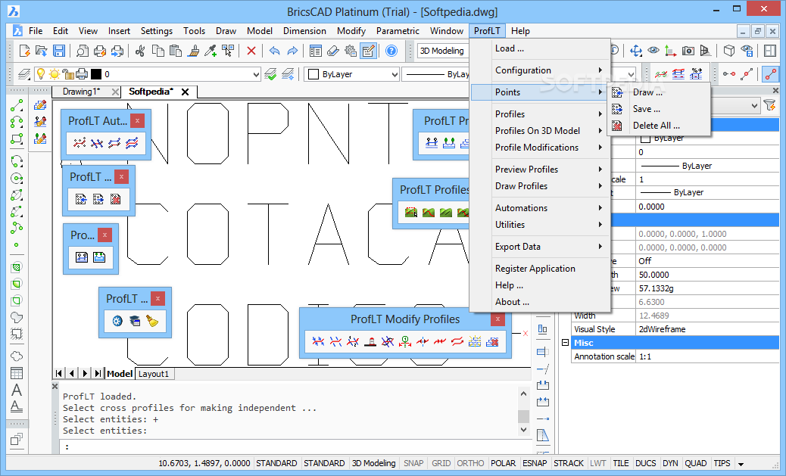Expand Configuration submenu arrow
786x476 pixels.
tap(600, 70)
